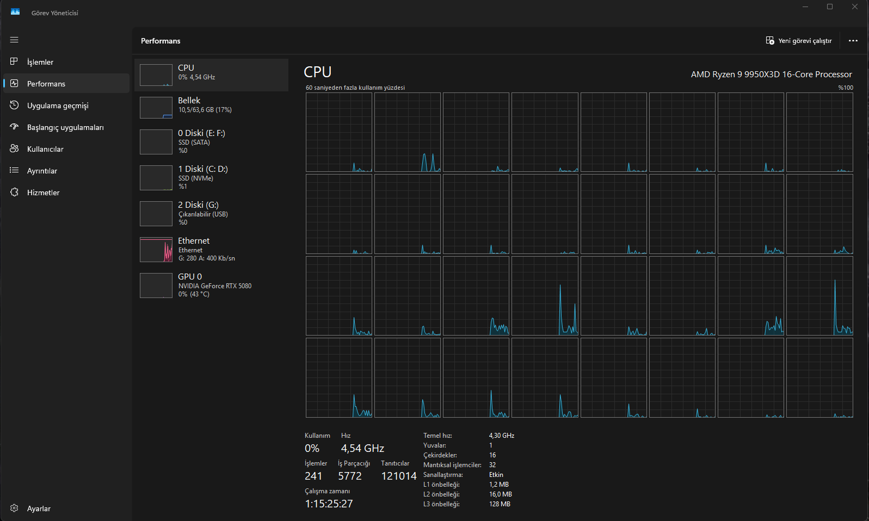
Task: Select the Bellek memory resource
Action: click(x=211, y=108)
